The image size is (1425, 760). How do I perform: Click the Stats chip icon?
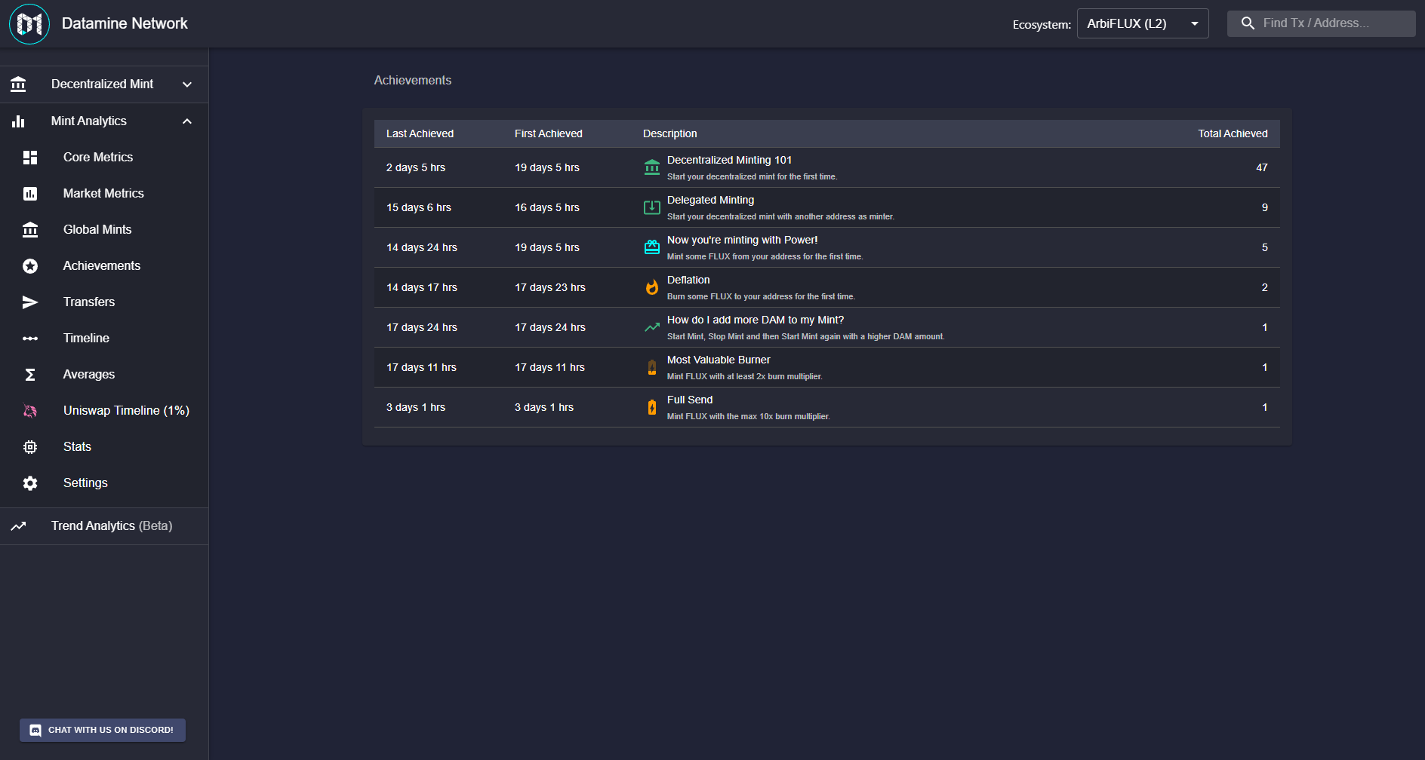coord(30,447)
